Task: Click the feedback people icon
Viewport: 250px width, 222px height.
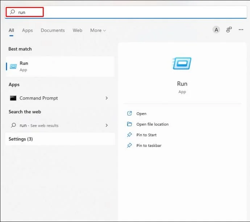Action: coord(229,30)
